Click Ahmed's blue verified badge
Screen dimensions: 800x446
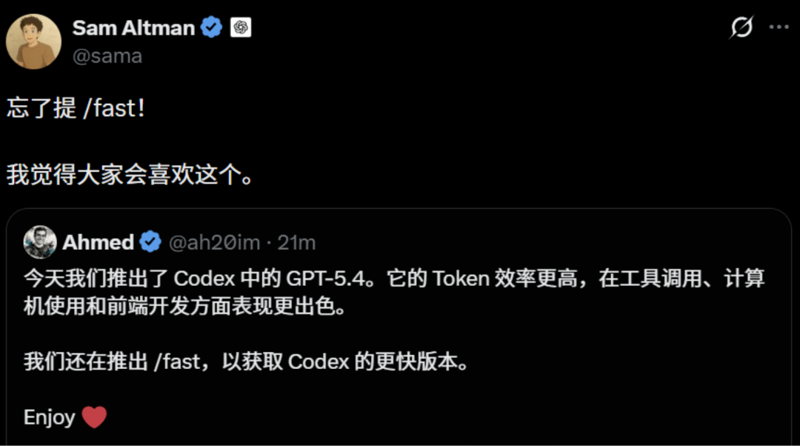click(150, 242)
